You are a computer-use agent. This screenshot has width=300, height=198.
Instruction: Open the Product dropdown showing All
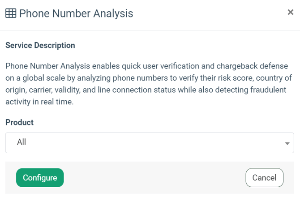tap(150, 142)
